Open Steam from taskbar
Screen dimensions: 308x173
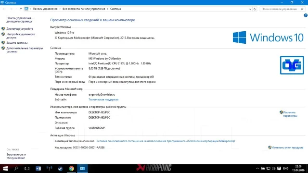coord(60,169)
